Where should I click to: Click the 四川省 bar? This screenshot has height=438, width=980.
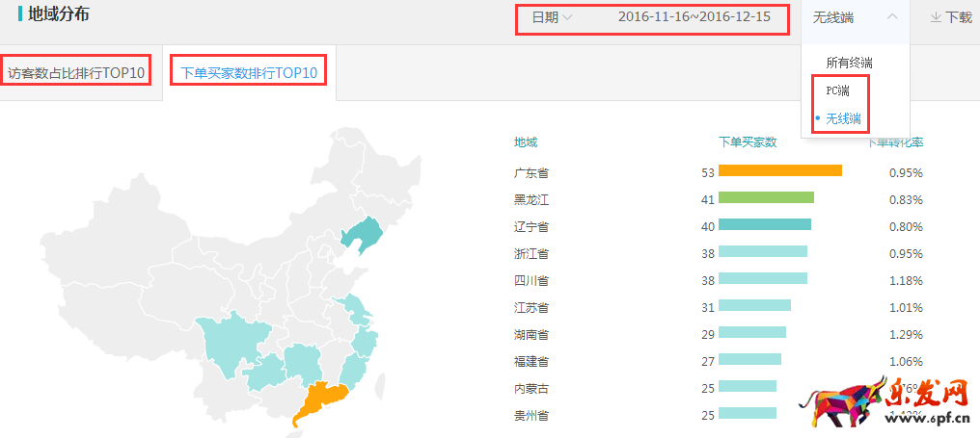click(763, 278)
